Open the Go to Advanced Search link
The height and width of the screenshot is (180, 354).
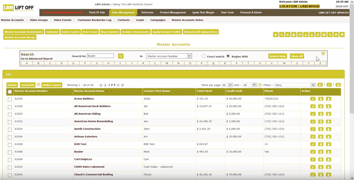[36, 59]
